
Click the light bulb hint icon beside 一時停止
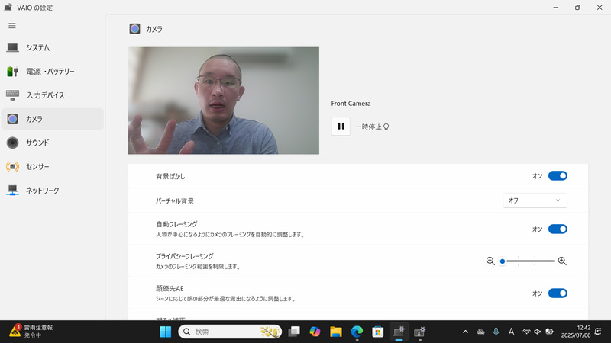click(386, 127)
